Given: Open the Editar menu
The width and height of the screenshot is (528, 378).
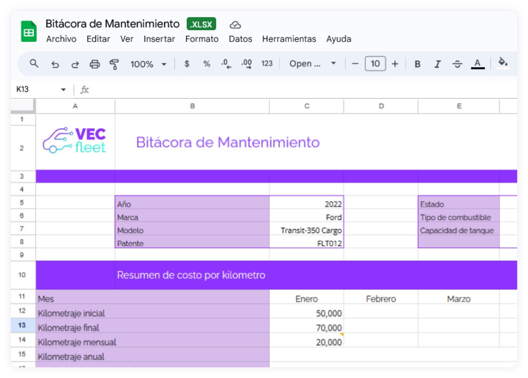Looking at the screenshot, I should [x=98, y=39].
